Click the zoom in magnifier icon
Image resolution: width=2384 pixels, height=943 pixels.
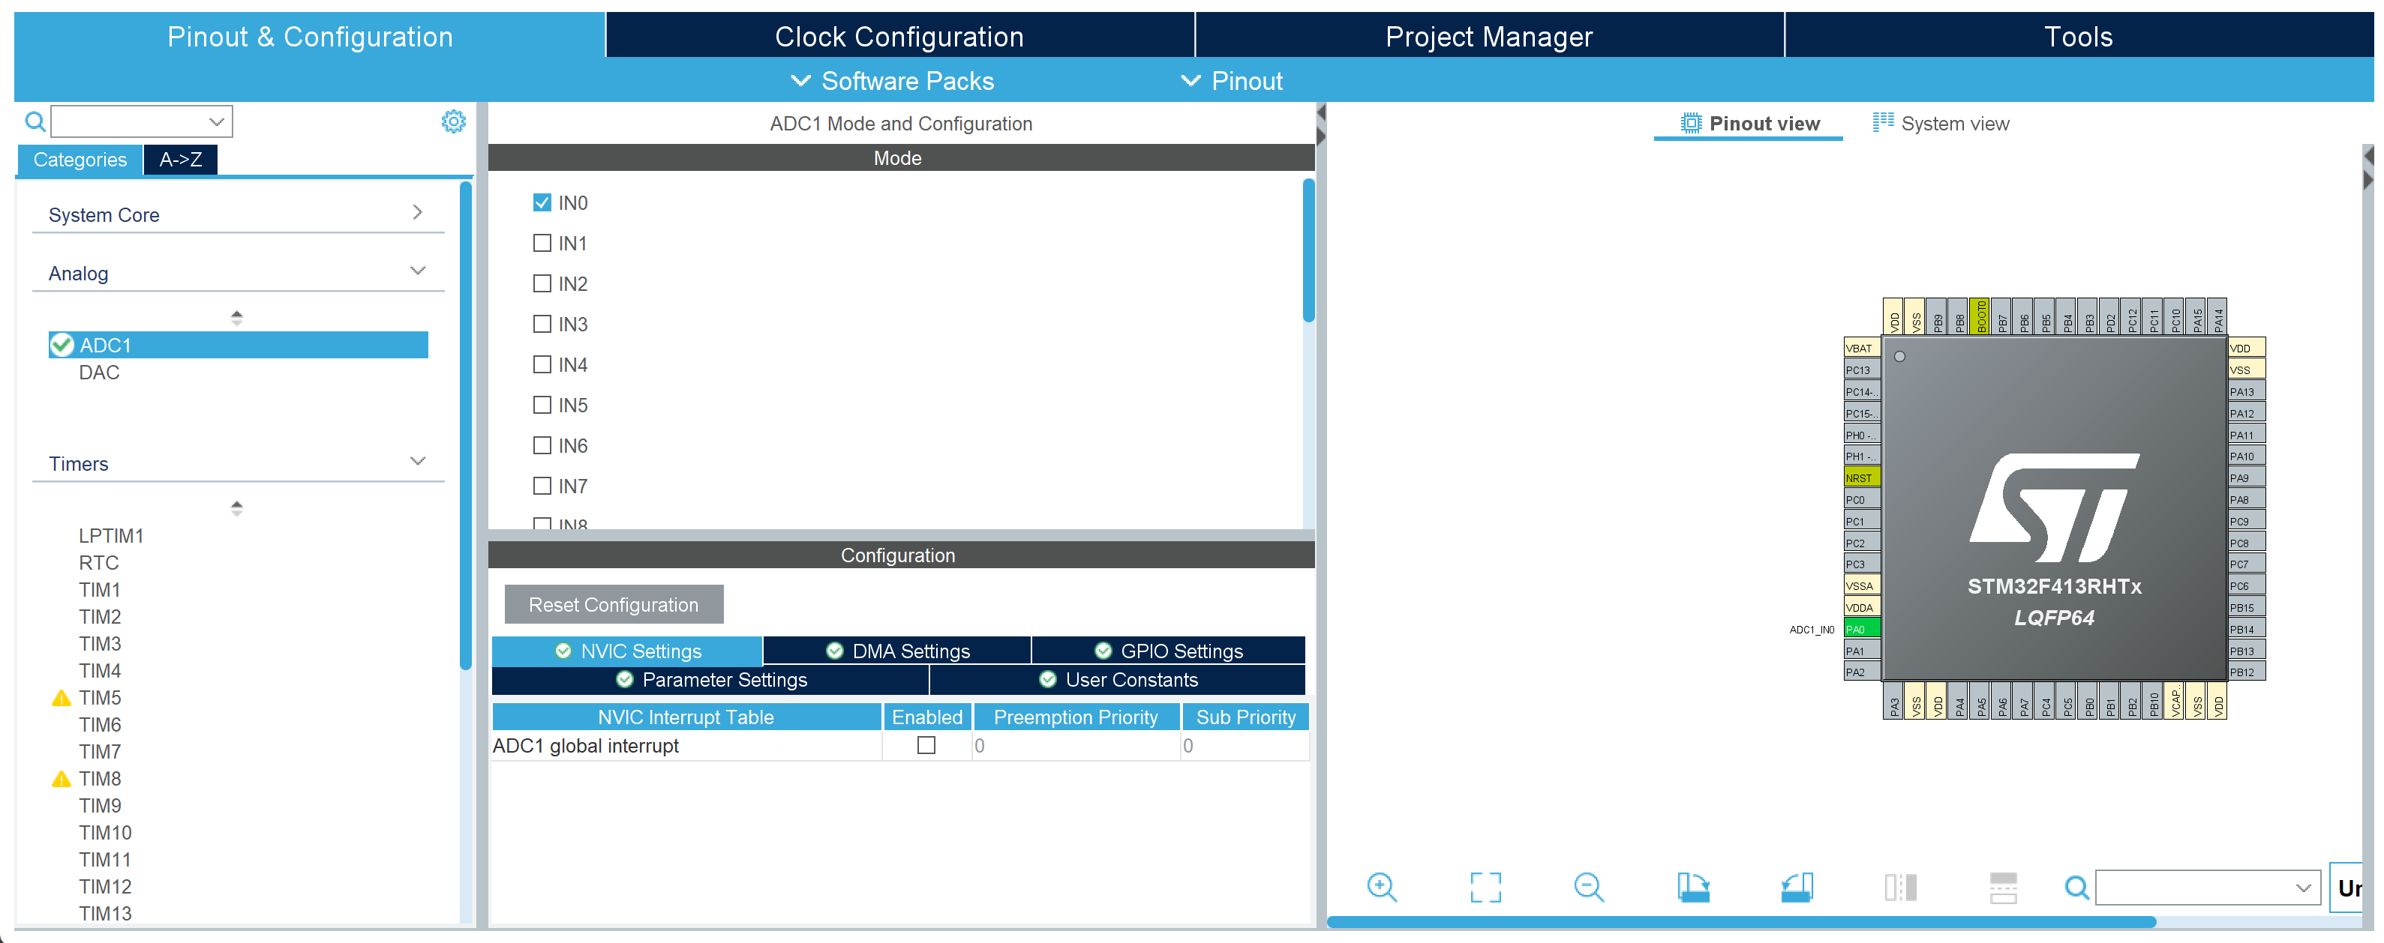click(x=1381, y=888)
